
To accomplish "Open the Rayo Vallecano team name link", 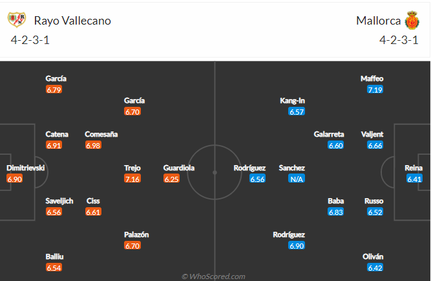I will [72, 21].
